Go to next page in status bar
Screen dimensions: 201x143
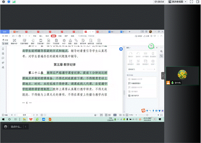[34, 115]
